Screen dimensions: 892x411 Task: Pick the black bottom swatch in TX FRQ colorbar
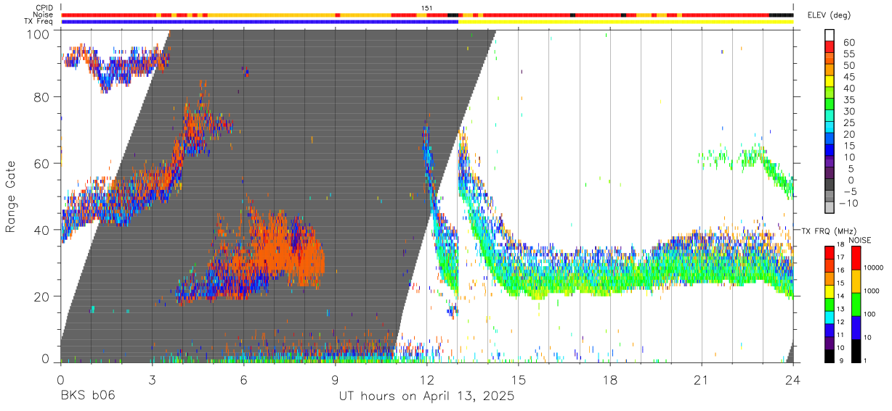click(x=830, y=355)
